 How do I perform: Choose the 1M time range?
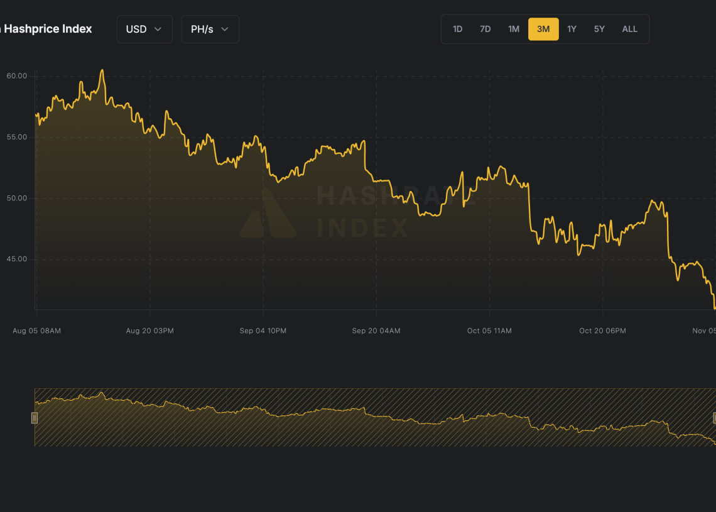[513, 29]
